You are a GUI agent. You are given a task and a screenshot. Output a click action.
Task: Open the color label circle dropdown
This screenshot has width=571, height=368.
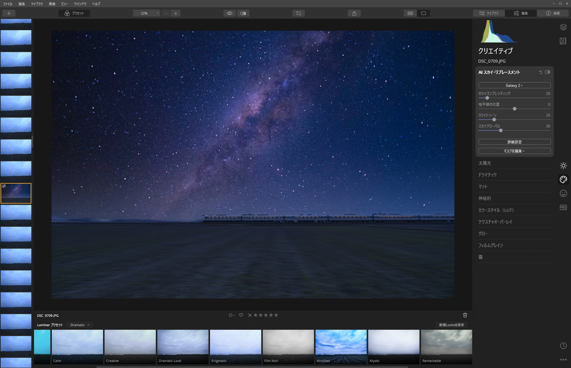(232, 315)
